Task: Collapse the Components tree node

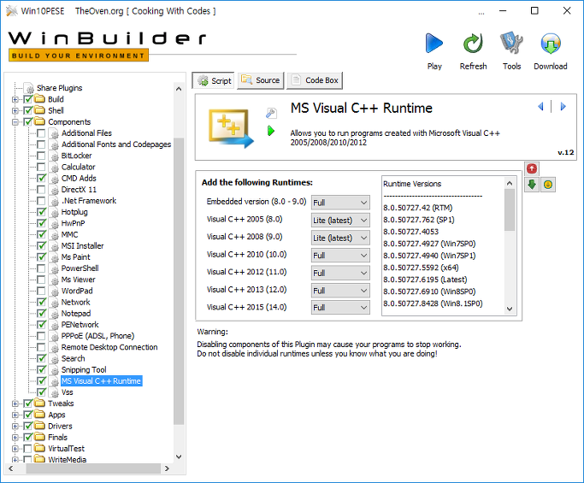Action: pyautogui.click(x=15, y=121)
